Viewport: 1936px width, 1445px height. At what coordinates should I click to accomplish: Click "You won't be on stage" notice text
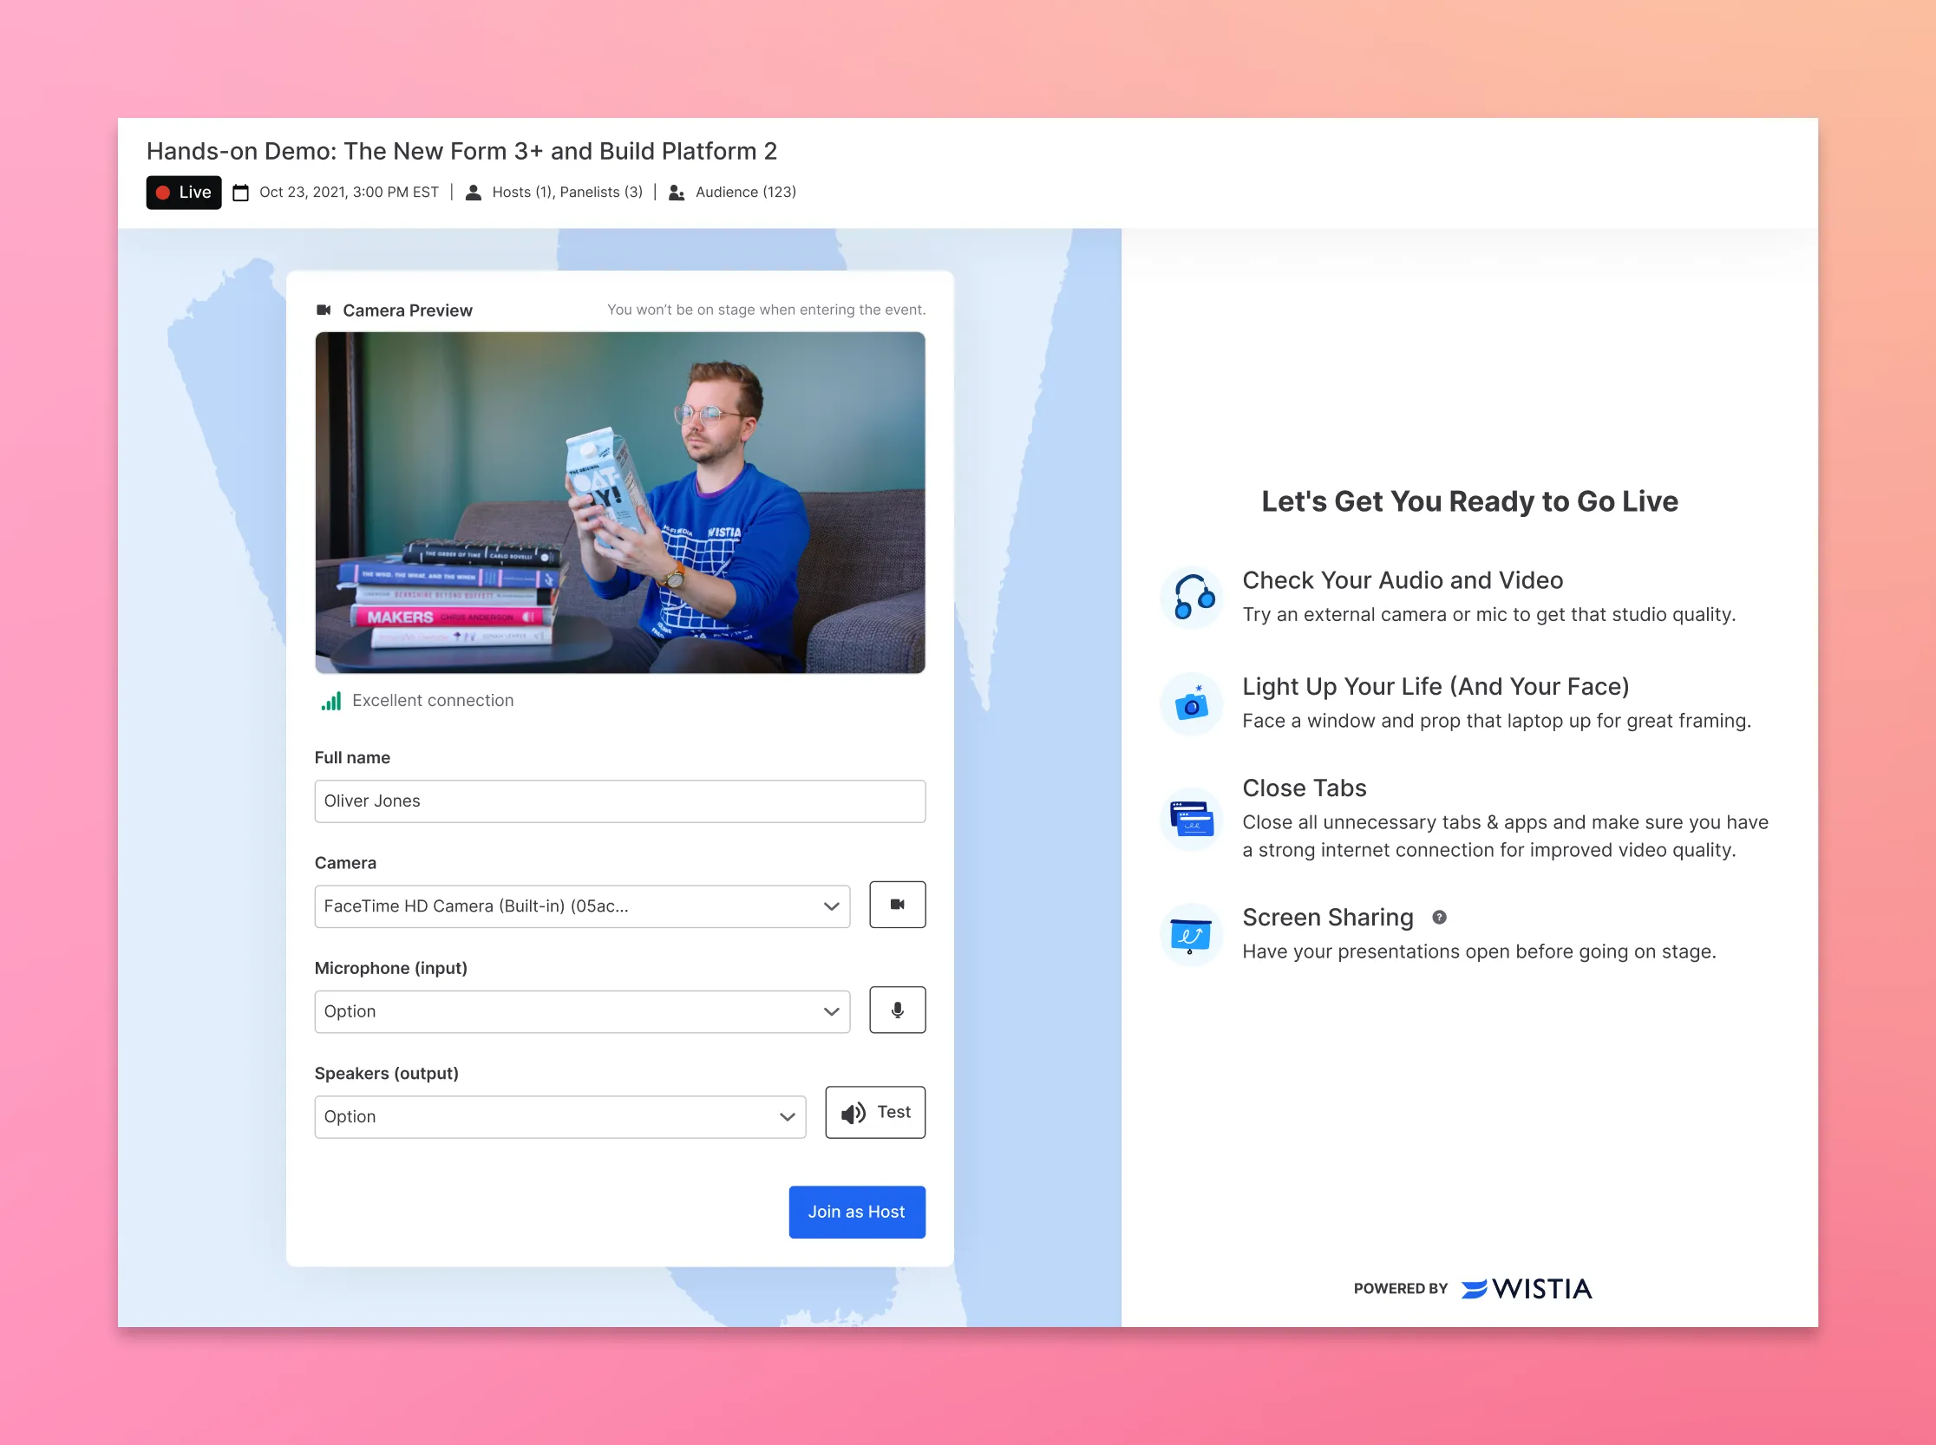click(767, 310)
